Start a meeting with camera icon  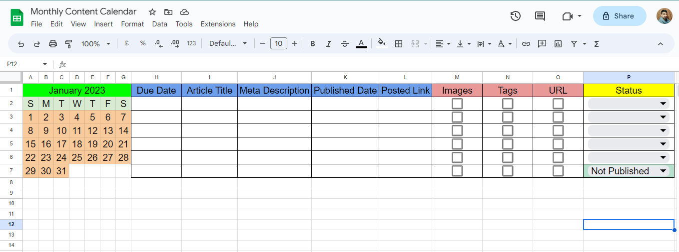coord(567,16)
